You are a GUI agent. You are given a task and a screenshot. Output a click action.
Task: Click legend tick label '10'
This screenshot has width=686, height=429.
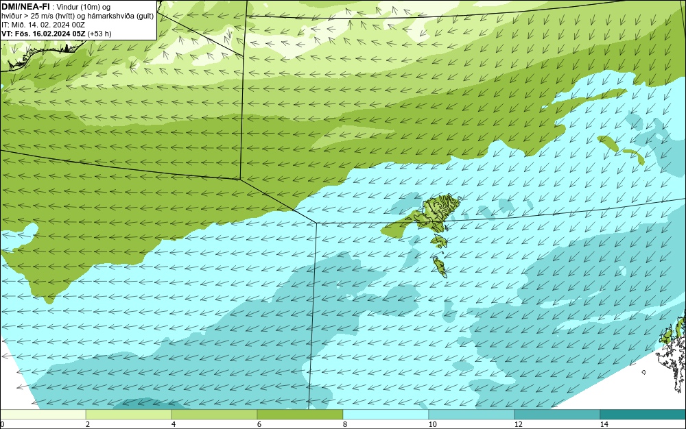click(432, 425)
